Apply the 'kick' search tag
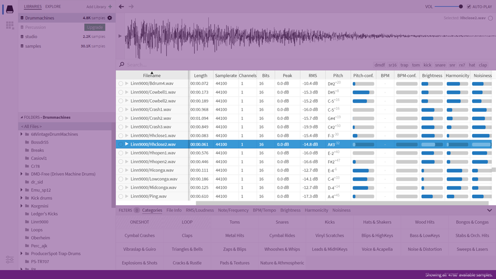 (x=427, y=65)
